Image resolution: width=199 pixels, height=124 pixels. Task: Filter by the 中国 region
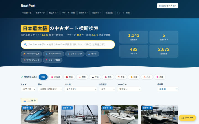point(121,77)
